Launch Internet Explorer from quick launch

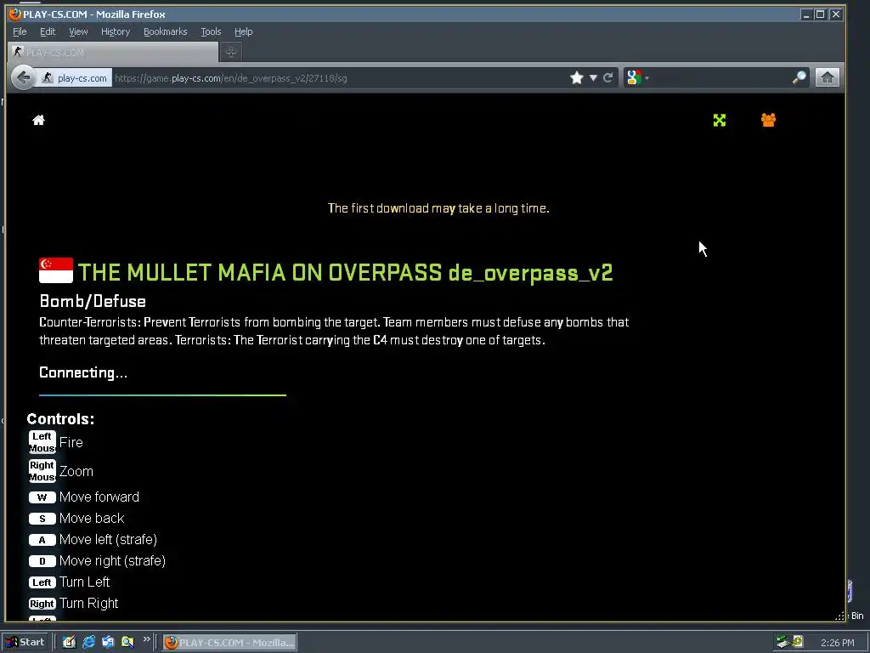pyautogui.click(x=88, y=642)
